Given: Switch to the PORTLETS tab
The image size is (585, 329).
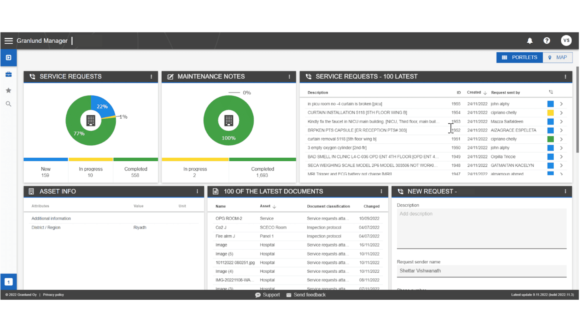Looking at the screenshot, I should (x=519, y=57).
